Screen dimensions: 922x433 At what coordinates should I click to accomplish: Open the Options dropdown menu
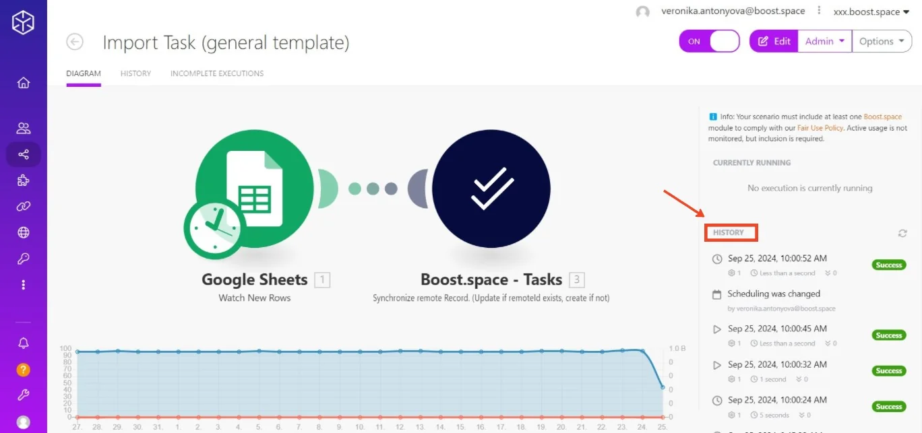pyautogui.click(x=882, y=41)
